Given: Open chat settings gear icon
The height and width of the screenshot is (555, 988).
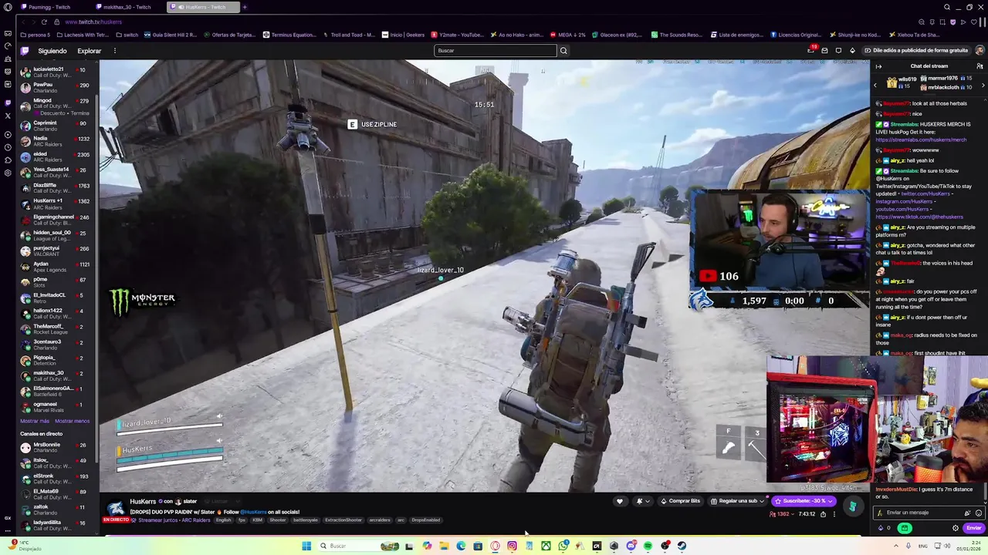Looking at the screenshot, I should (956, 528).
